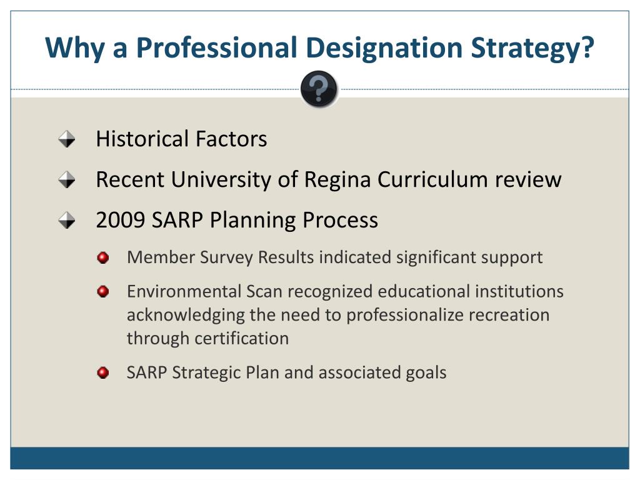
Task: Click the line mentioning Environmental Scan recognized educational institutions
Action: (x=345, y=291)
